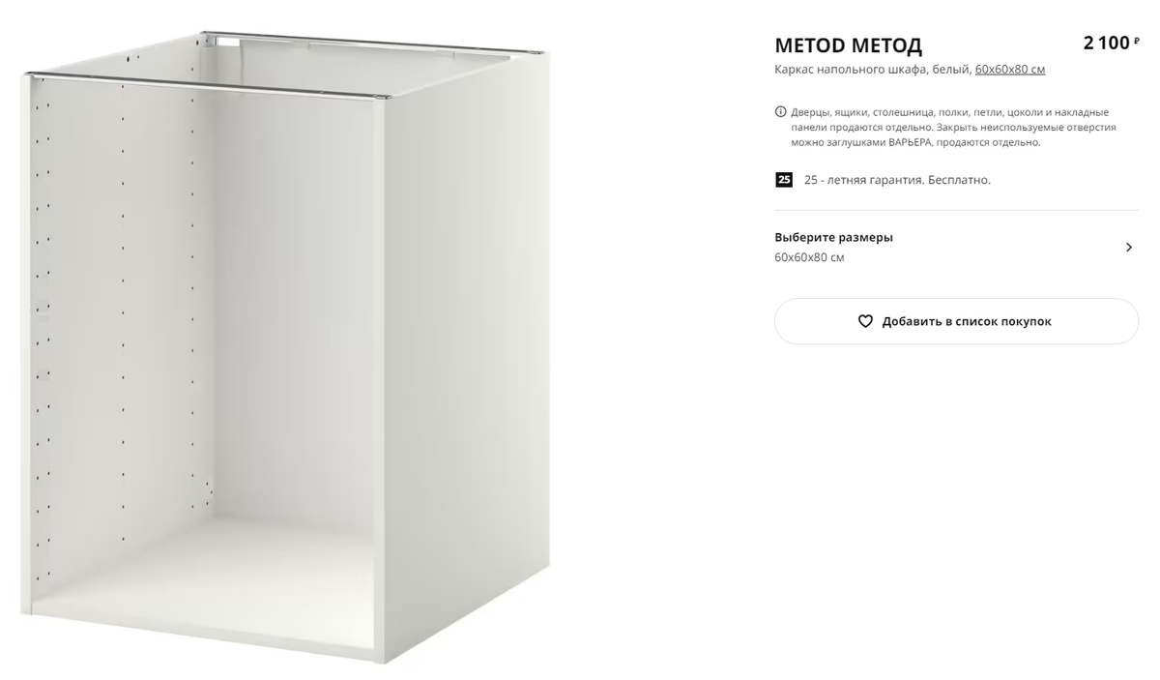
Task: Click the Добавить в список покупок button text
Action: click(967, 321)
